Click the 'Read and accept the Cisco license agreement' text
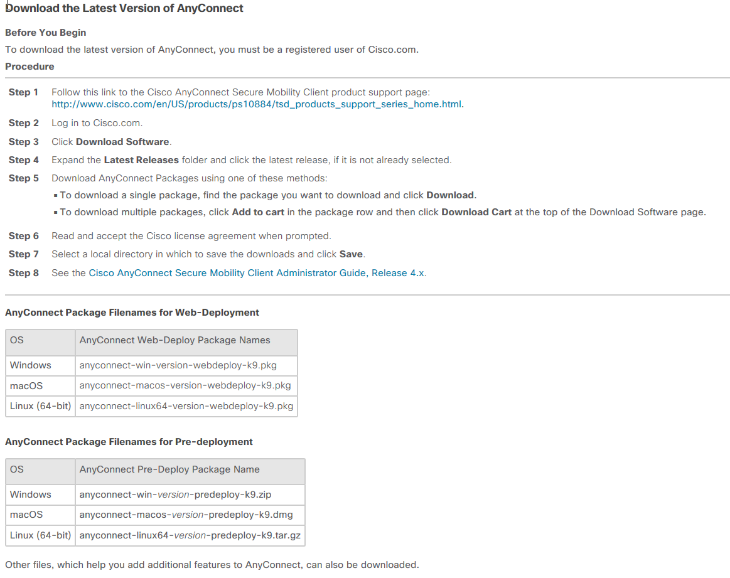Image resolution: width=730 pixels, height=578 pixels. point(191,236)
